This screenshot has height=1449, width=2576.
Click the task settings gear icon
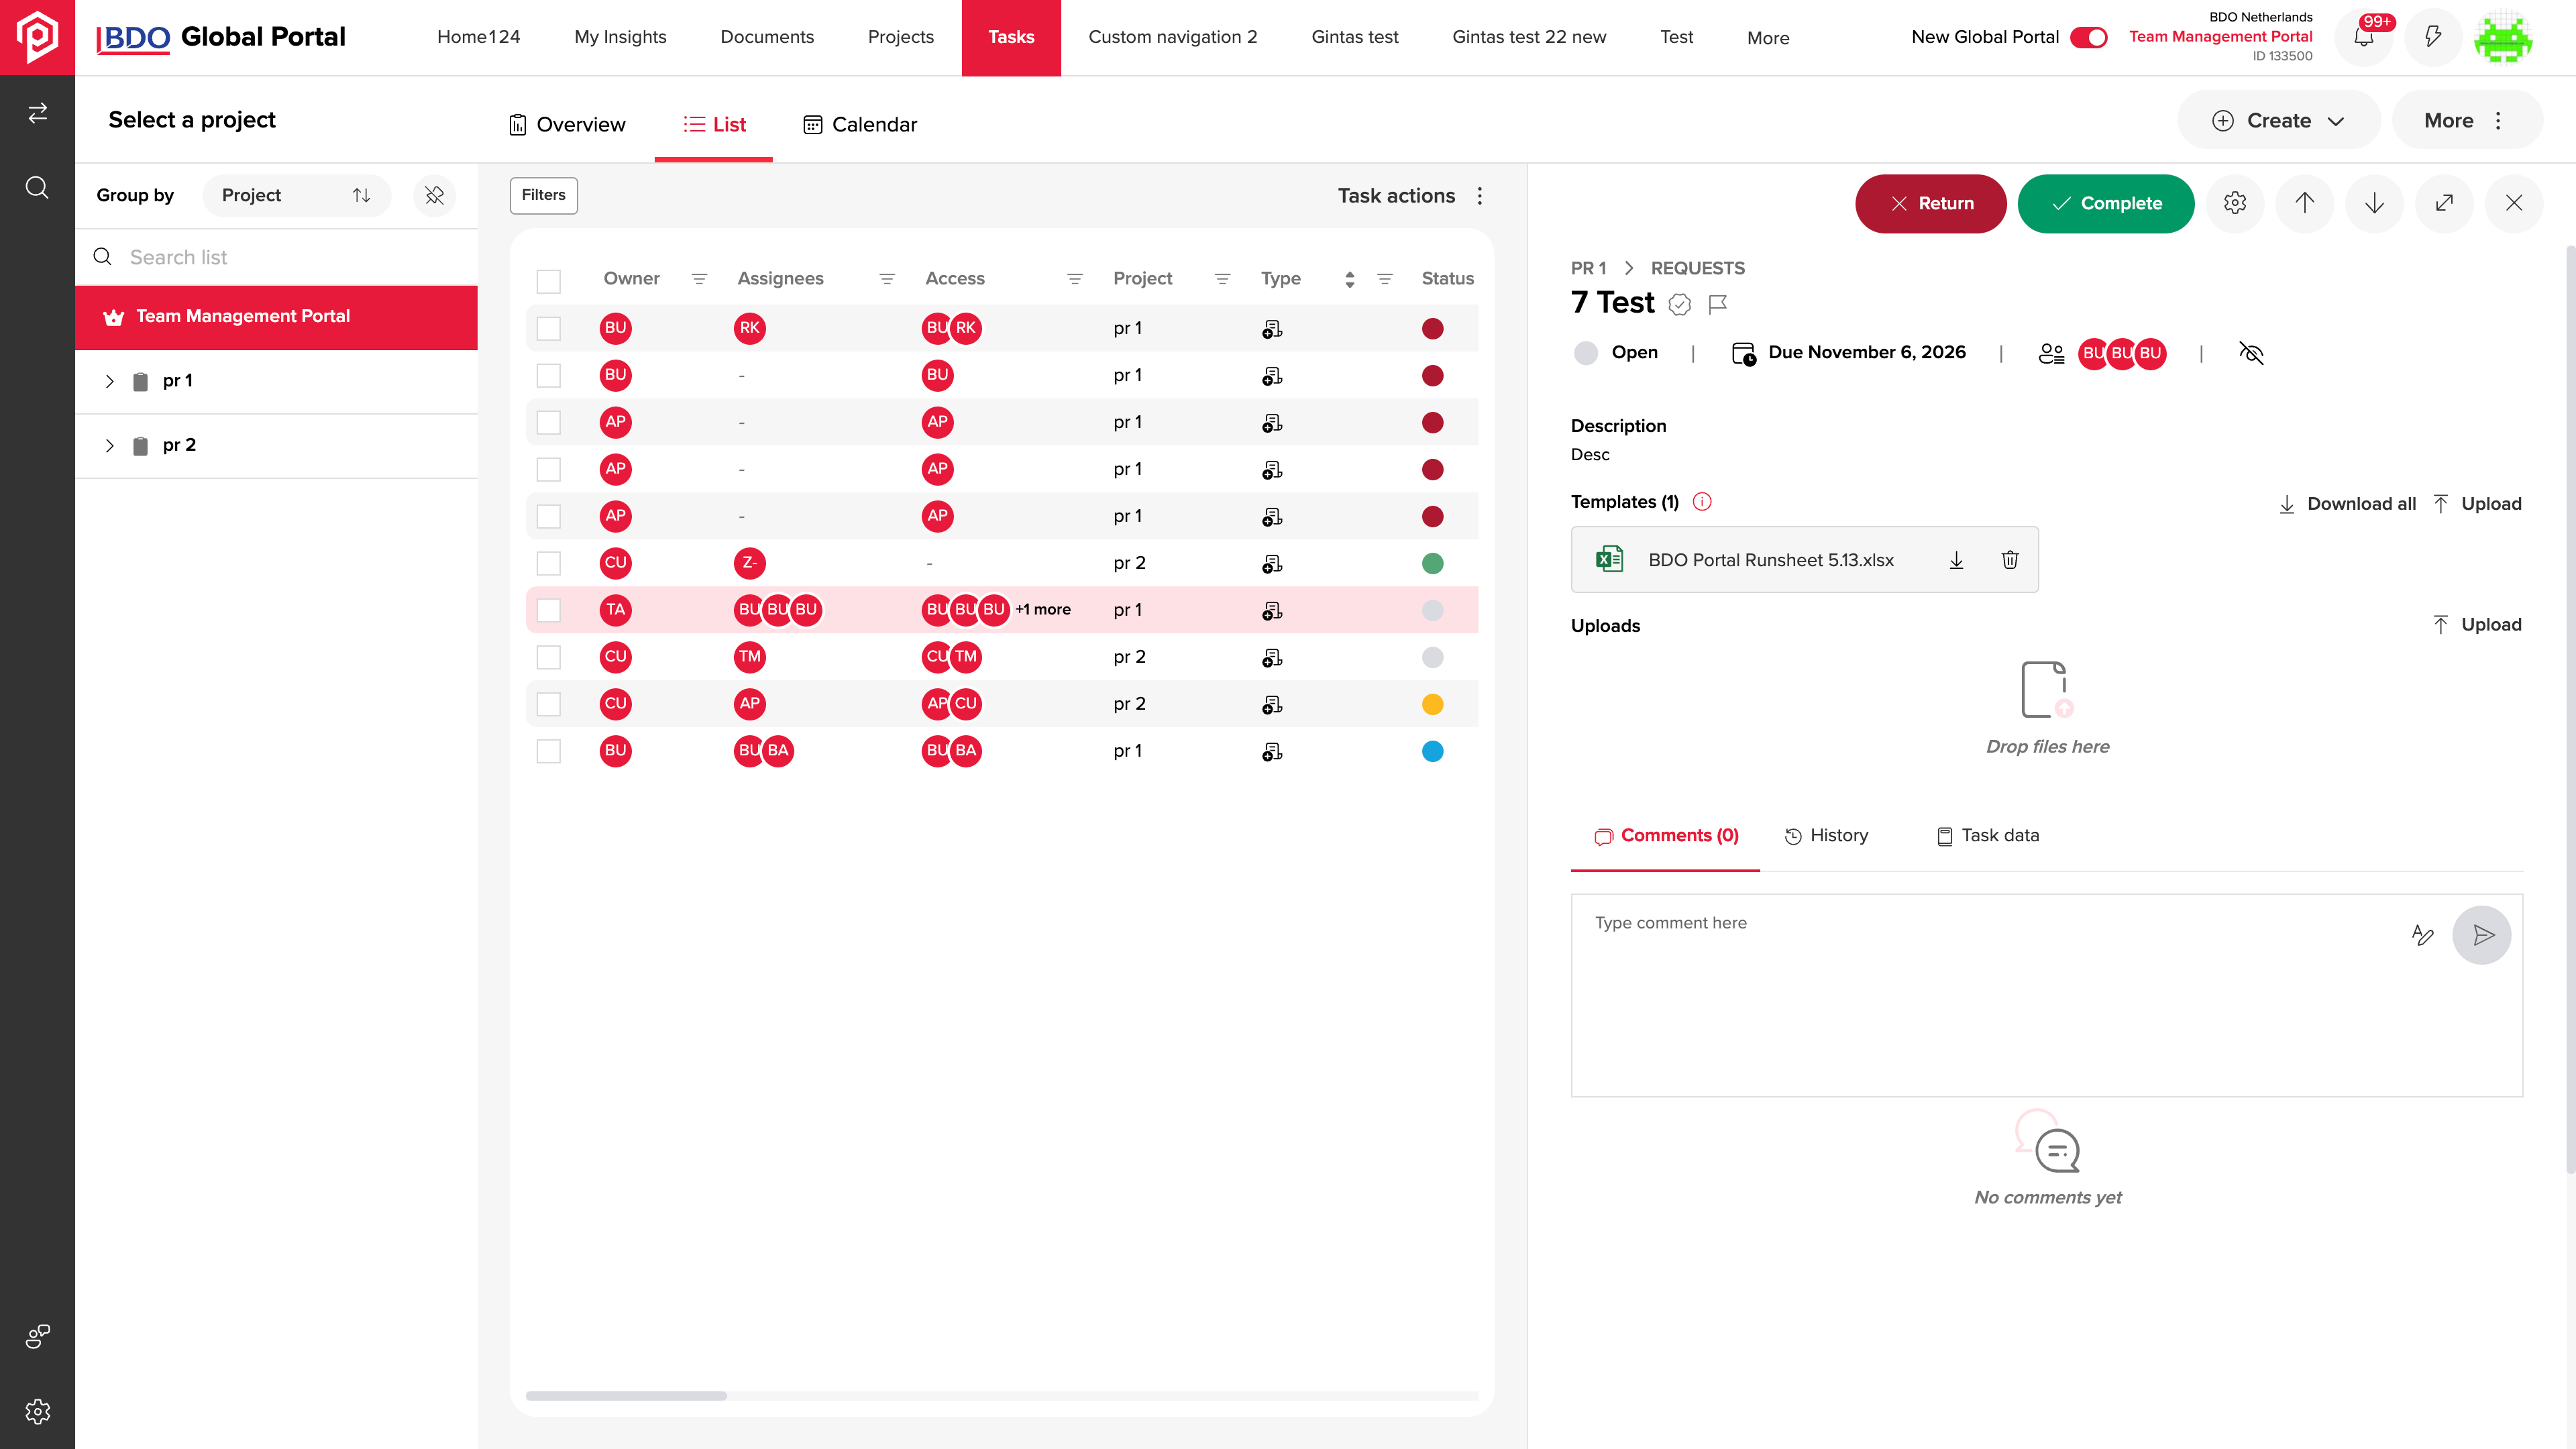coord(2235,203)
